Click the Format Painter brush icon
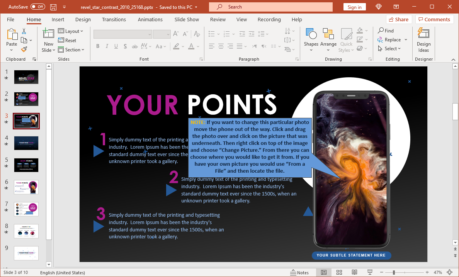 click(24, 49)
